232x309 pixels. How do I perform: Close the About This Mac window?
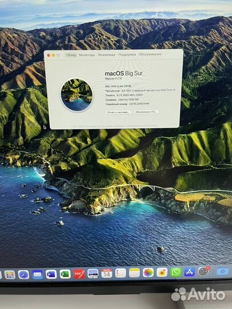coord(49,56)
